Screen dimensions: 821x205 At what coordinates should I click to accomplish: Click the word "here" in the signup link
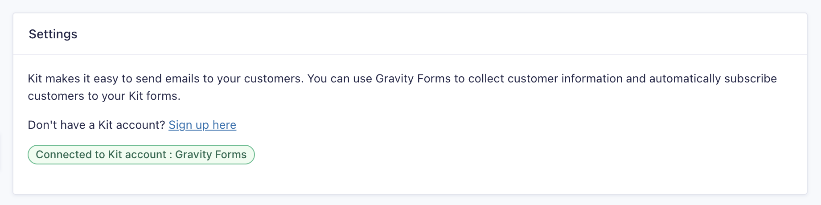[x=224, y=125]
